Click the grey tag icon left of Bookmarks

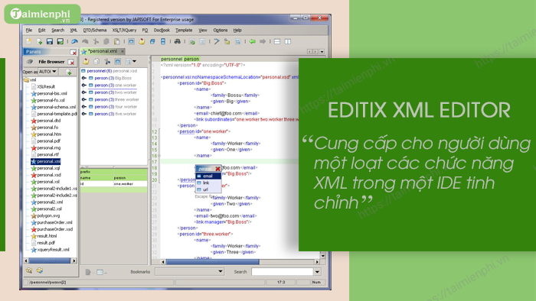tap(88, 272)
